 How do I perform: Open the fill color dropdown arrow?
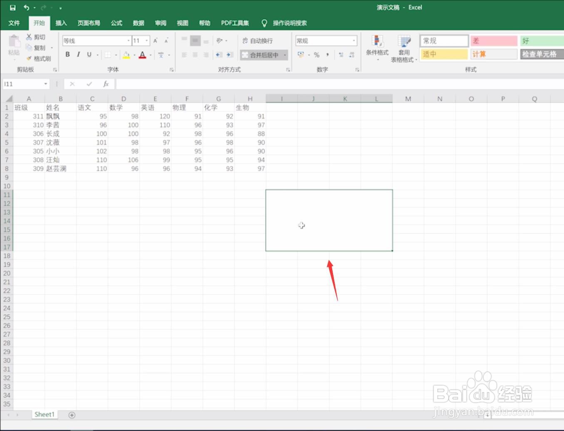[x=134, y=55]
